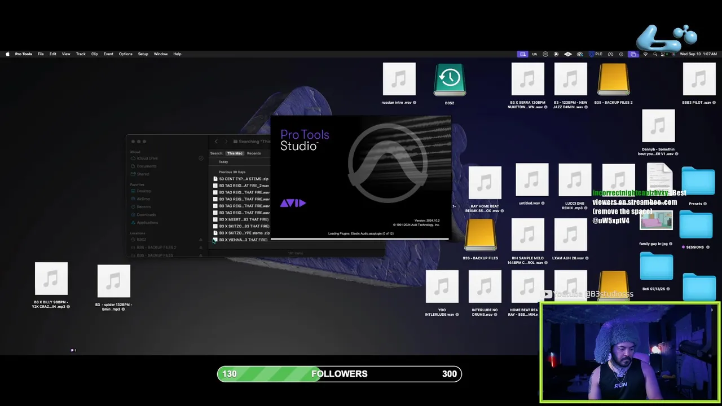Select B3 X MEERT...B3 THAT FIRE) row

pyautogui.click(x=241, y=219)
